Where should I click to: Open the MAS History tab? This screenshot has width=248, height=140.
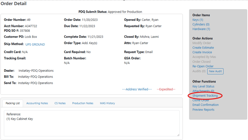pos(107,103)
